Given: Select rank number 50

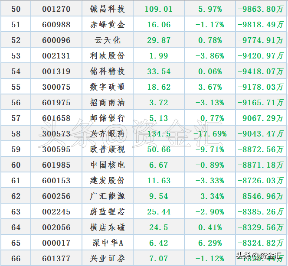Looking at the screenshot, I should [x=16, y=9].
